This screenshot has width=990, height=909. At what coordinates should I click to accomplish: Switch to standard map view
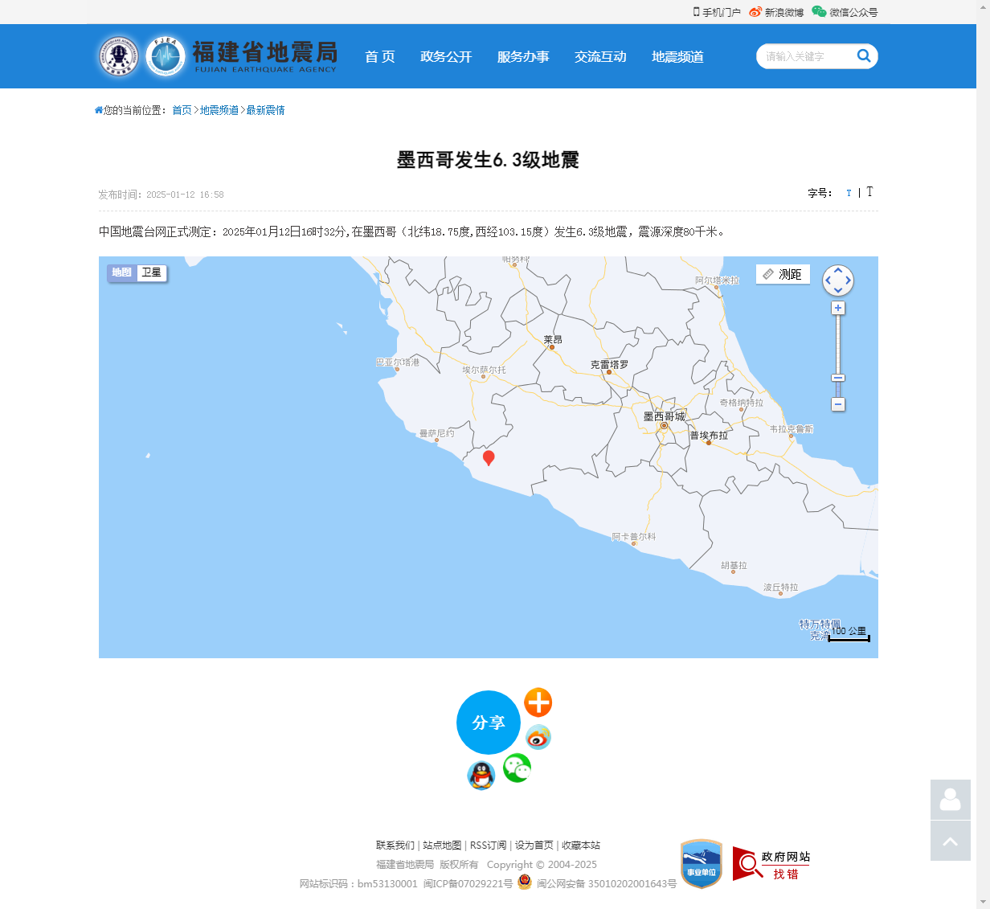[121, 272]
